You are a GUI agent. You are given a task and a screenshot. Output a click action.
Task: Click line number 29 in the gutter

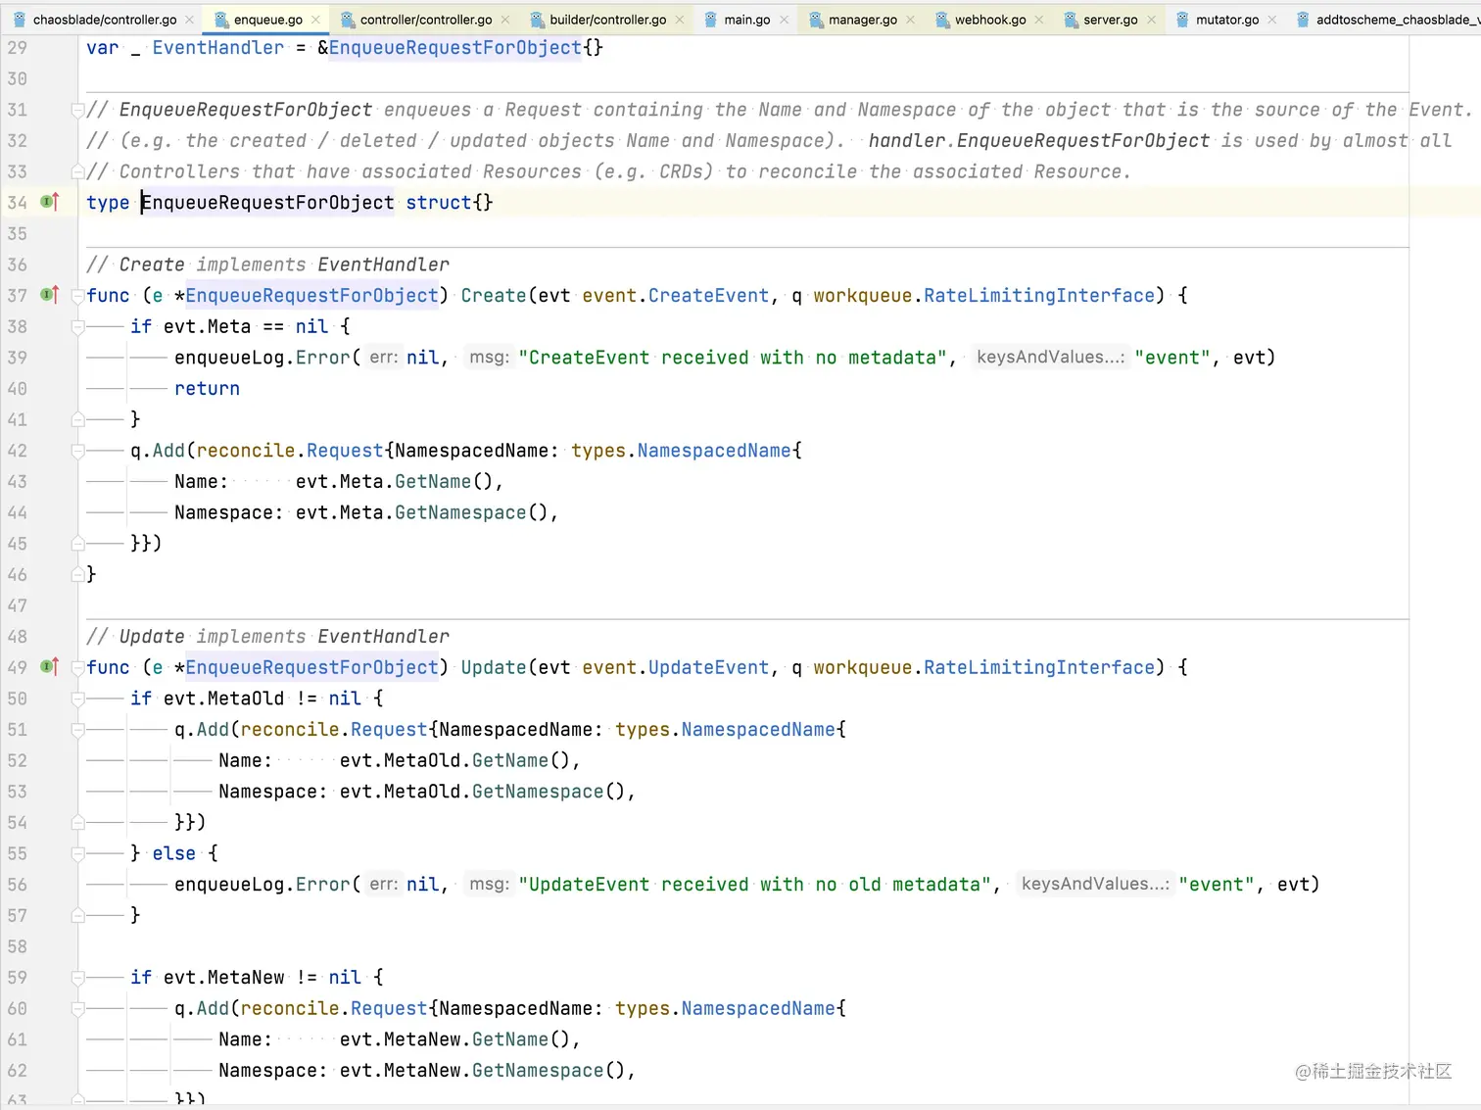[x=18, y=47]
